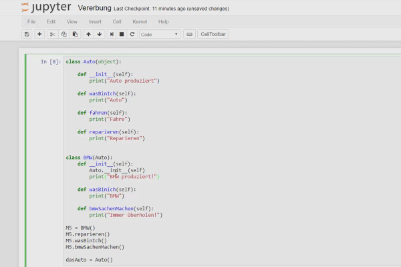This screenshot has width=401, height=267.
Task: Click the print("Reparieren") line
Action: 117,138
